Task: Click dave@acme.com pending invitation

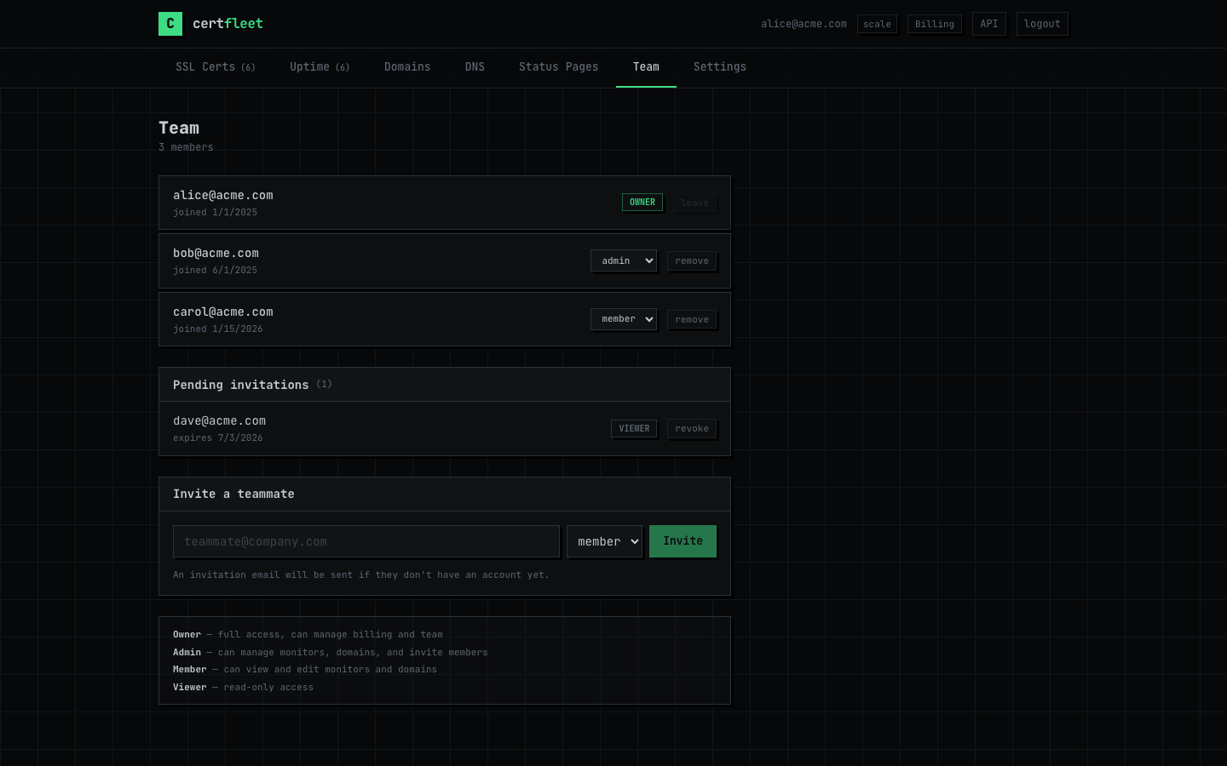Action: pyautogui.click(x=219, y=421)
